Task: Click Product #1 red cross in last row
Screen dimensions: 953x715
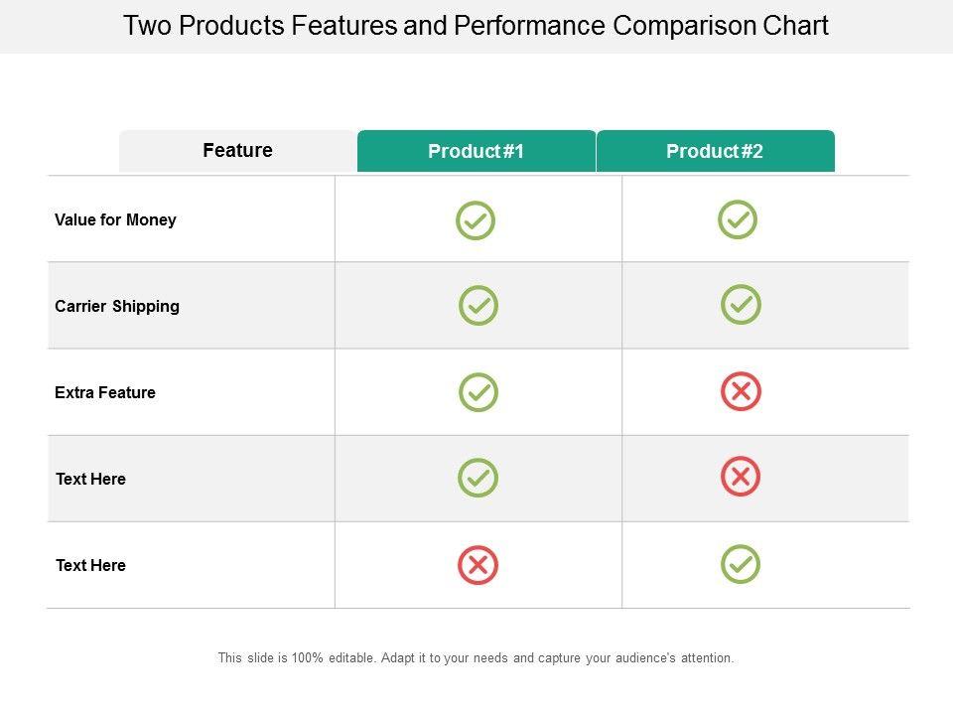Action: [477, 565]
